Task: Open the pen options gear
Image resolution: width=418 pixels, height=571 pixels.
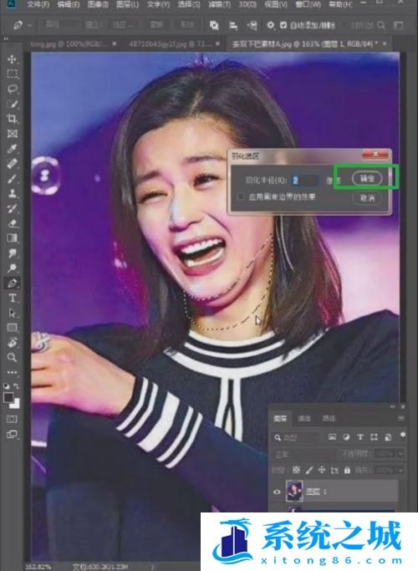Action: [271, 25]
